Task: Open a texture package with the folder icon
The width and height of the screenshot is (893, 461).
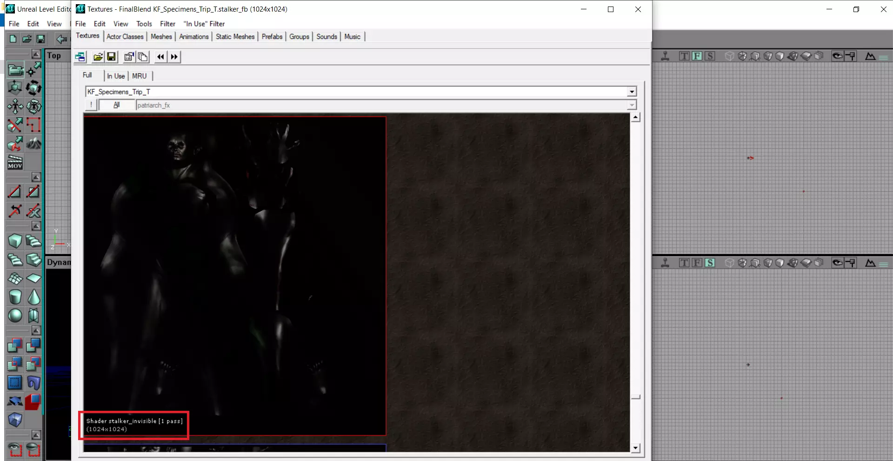Action: [98, 57]
